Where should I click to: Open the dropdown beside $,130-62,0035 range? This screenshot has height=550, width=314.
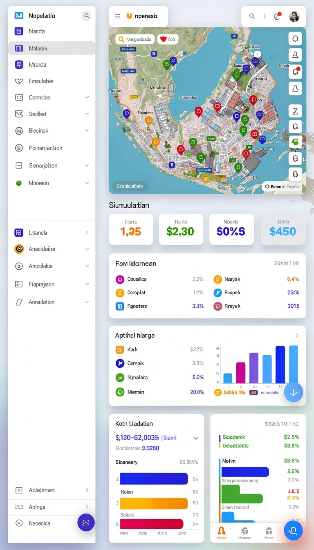[x=195, y=438]
